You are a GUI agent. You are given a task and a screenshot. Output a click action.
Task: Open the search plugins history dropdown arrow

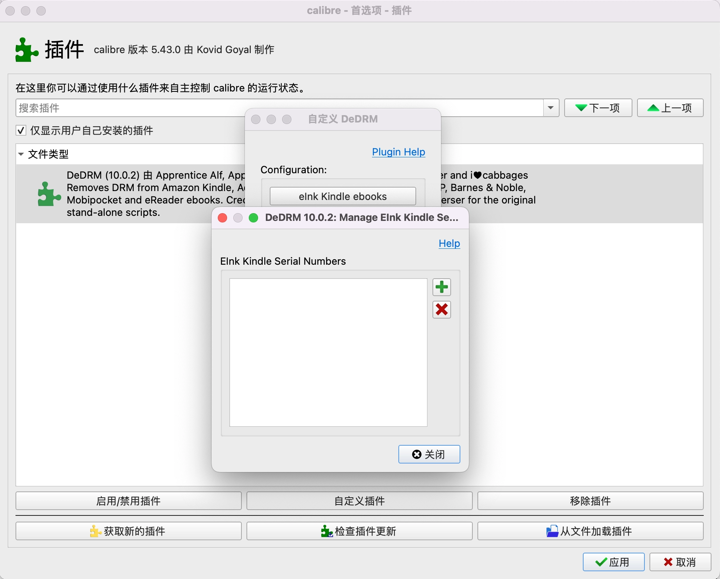coord(551,108)
